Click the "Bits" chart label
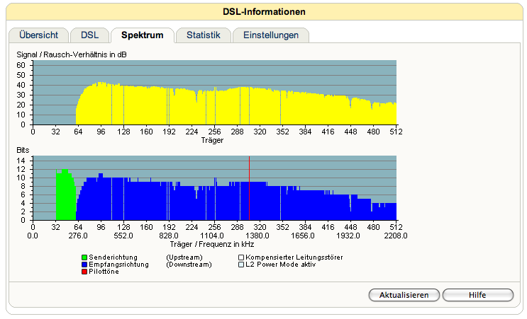 click(23, 150)
